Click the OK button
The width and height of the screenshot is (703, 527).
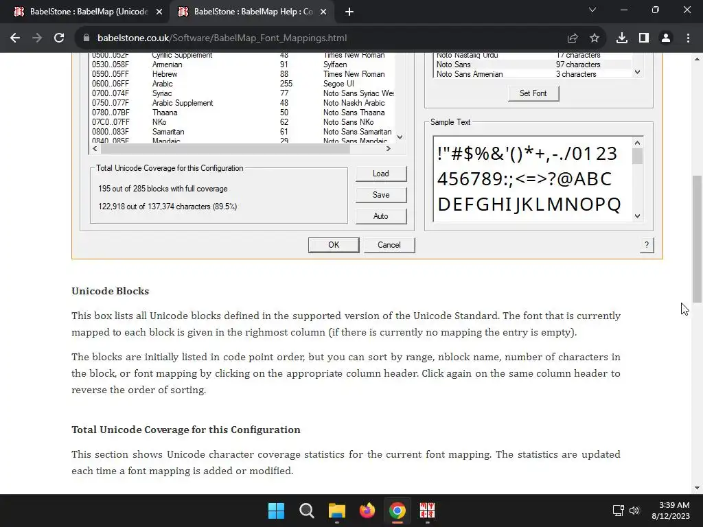334,245
